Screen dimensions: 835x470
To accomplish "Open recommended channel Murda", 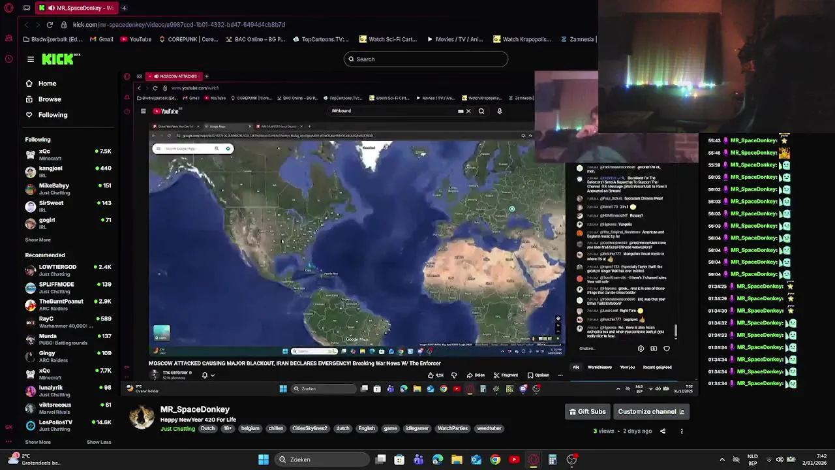I will point(68,339).
